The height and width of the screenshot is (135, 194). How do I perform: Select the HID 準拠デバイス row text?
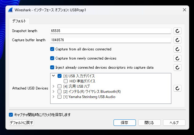click(x=82, y=81)
